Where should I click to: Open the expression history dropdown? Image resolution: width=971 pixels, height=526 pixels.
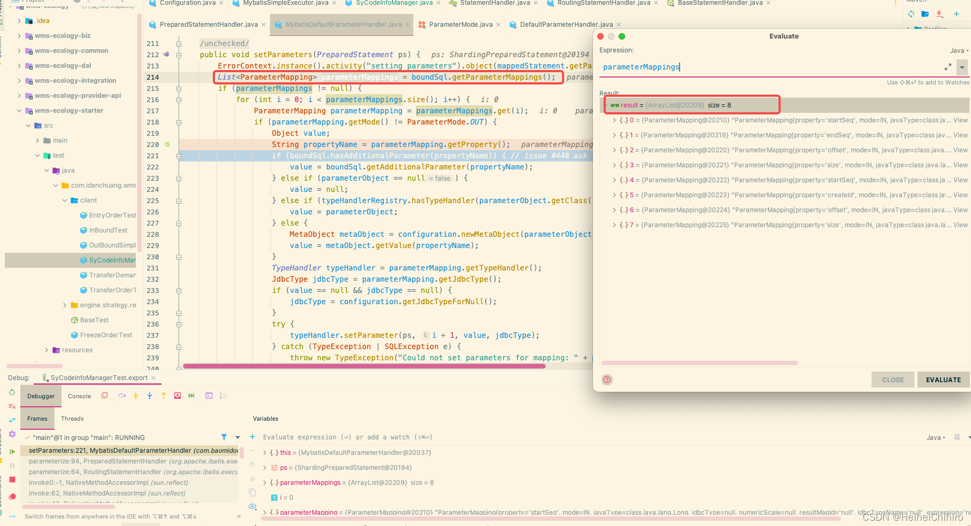[x=962, y=67]
